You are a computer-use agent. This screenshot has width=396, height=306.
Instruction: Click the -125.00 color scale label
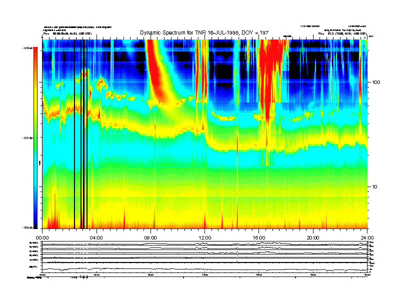[x=28, y=47]
